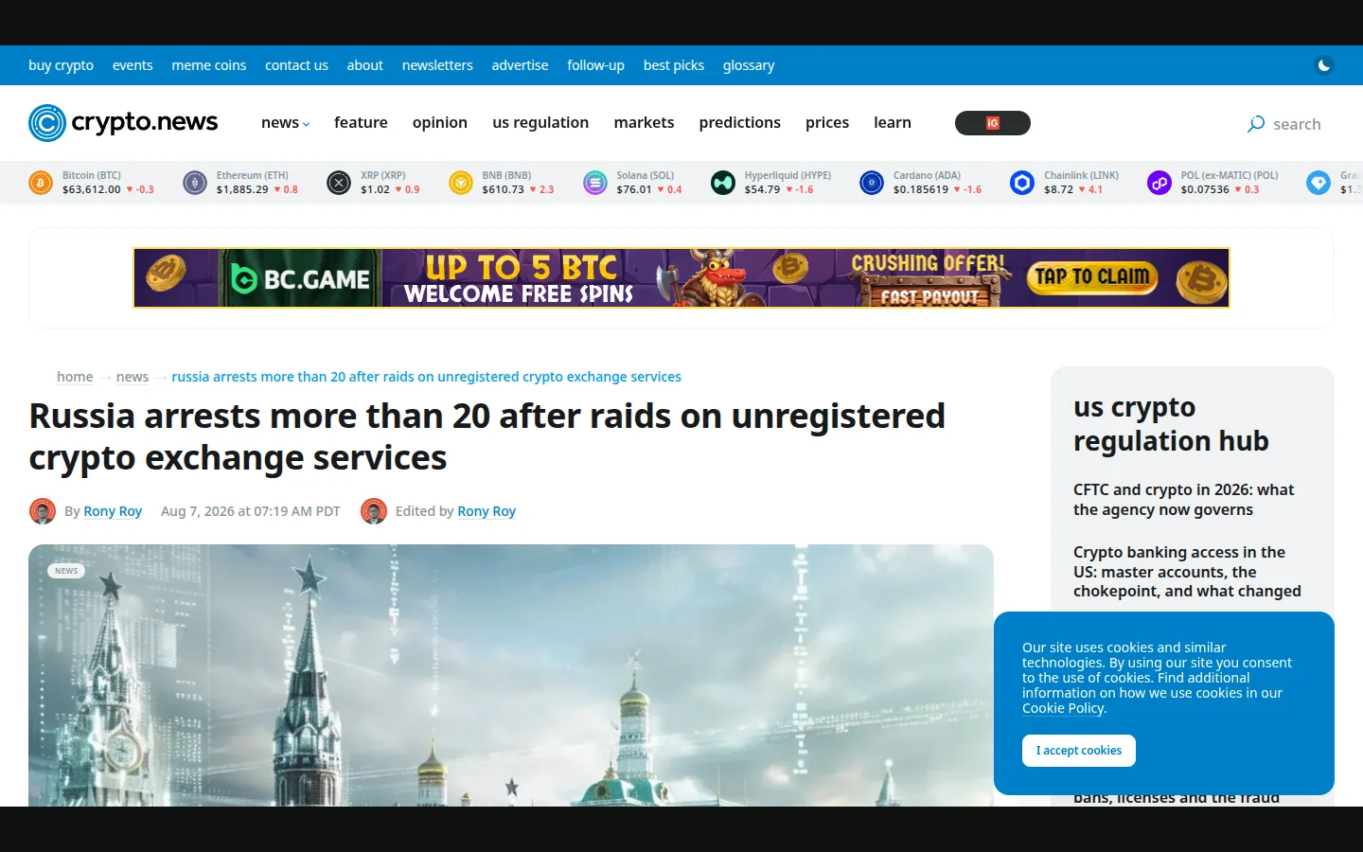Image resolution: width=1363 pixels, height=852 pixels.
Task: Open the Solana (SOL) ticker icon
Action: (x=595, y=183)
